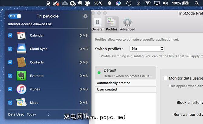Click the User created section header
Screen dimensions: 203x124
(125, 89)
